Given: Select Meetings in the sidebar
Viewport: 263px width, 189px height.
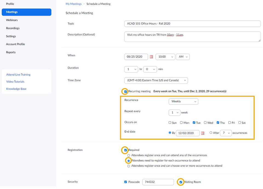Looking at the screenshot, I should [27, 12].
